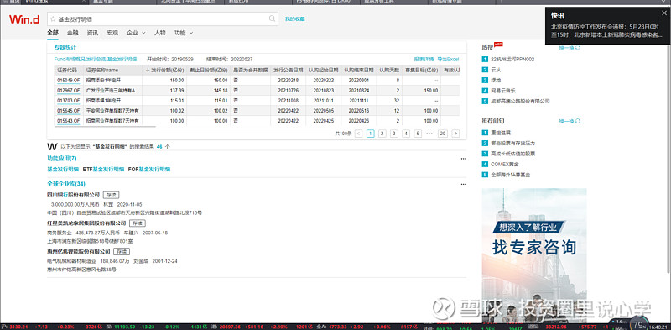
Task: Go to page 3 of table
Action: [394, 134]
